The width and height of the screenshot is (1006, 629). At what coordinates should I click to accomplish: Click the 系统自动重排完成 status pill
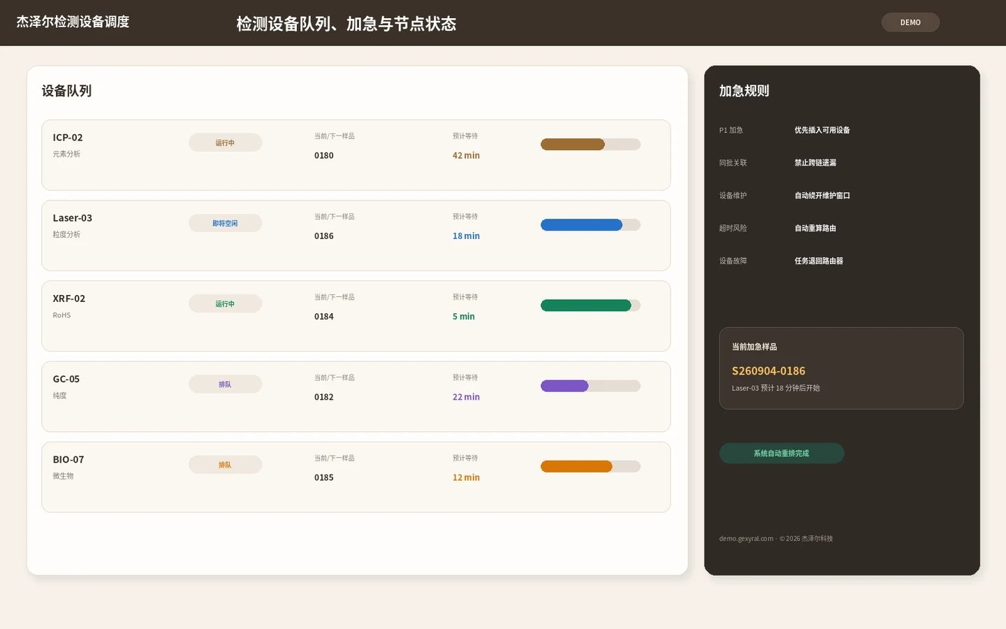[x=782, y=454]
